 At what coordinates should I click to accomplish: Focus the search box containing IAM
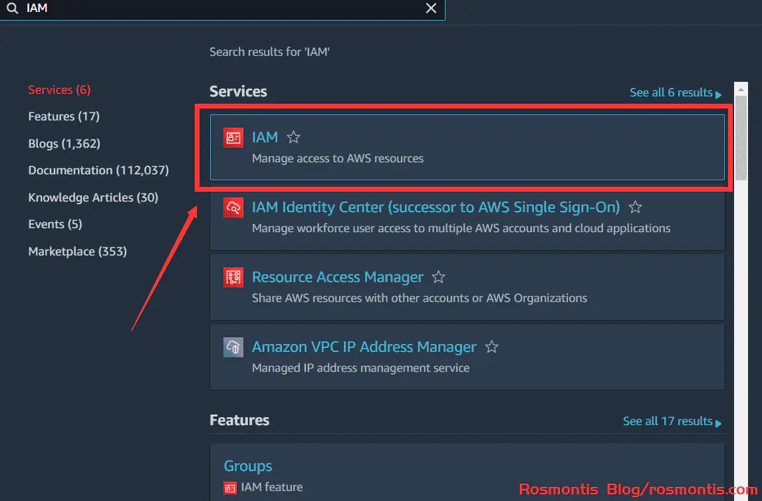tap(223, 8)
